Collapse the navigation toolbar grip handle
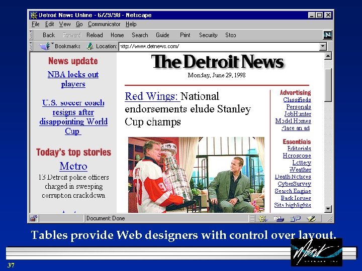 (31, 35)
